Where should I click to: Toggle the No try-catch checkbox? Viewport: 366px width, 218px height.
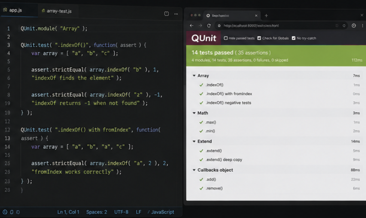point(294,38)
